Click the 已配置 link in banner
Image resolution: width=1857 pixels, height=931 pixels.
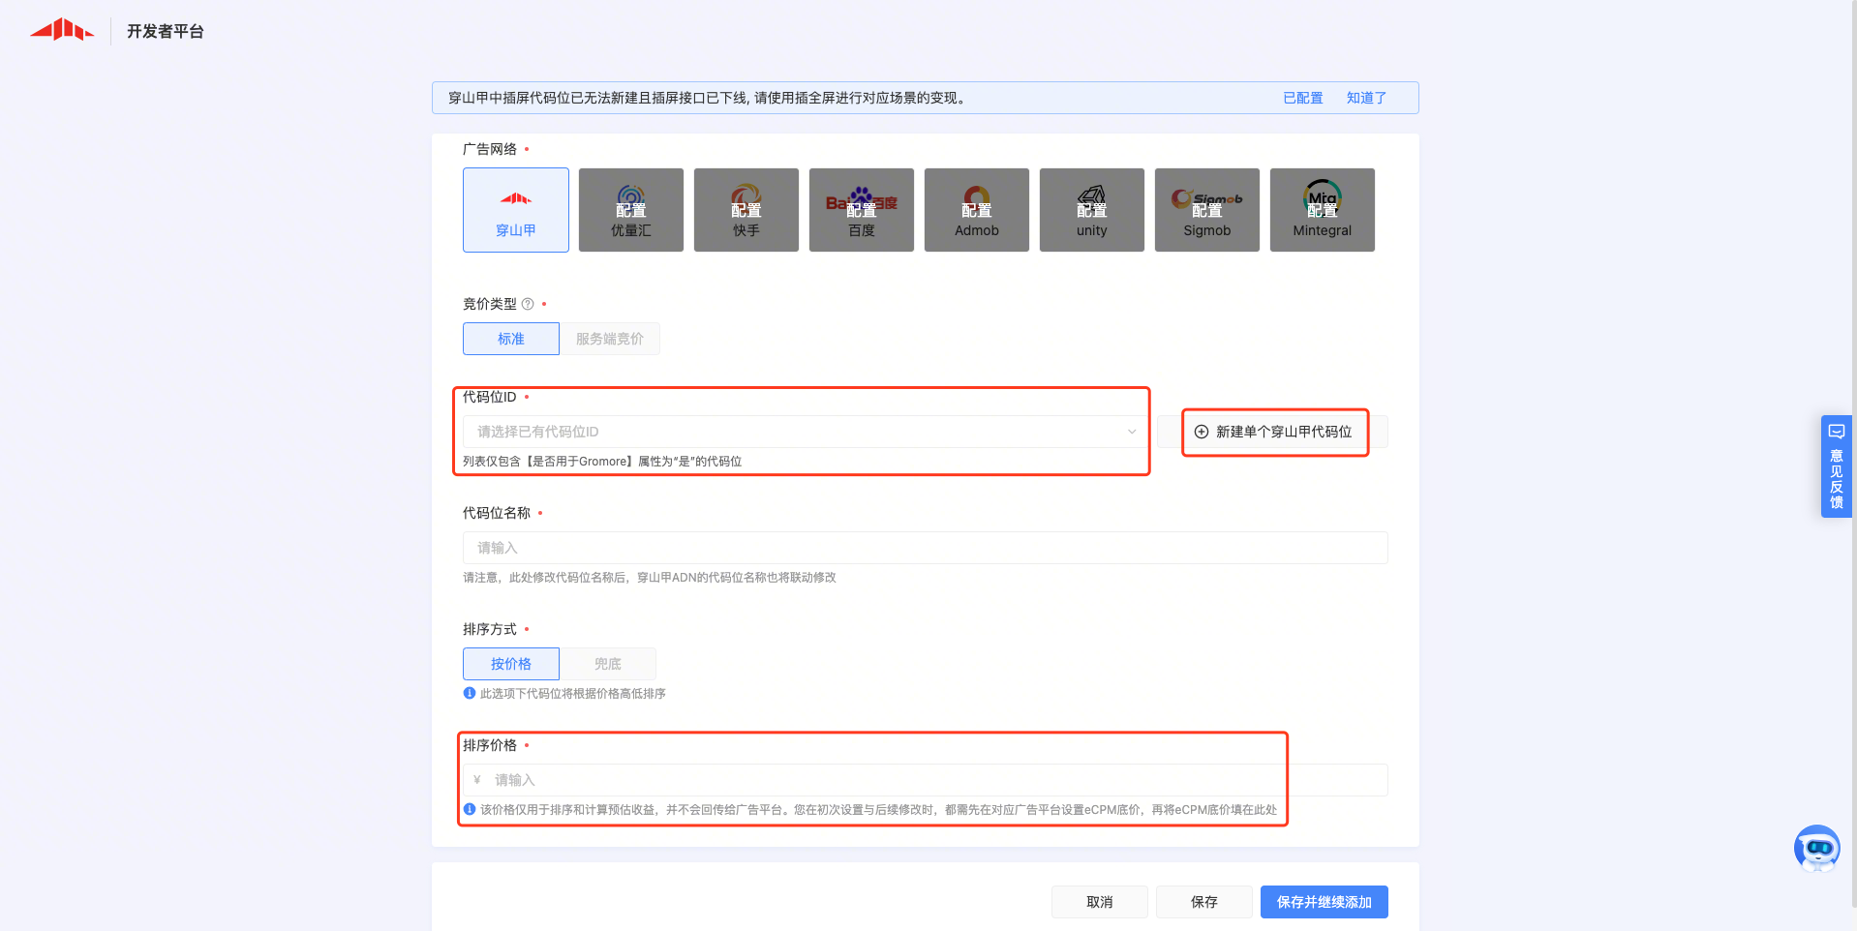(x=1302, y=98)
